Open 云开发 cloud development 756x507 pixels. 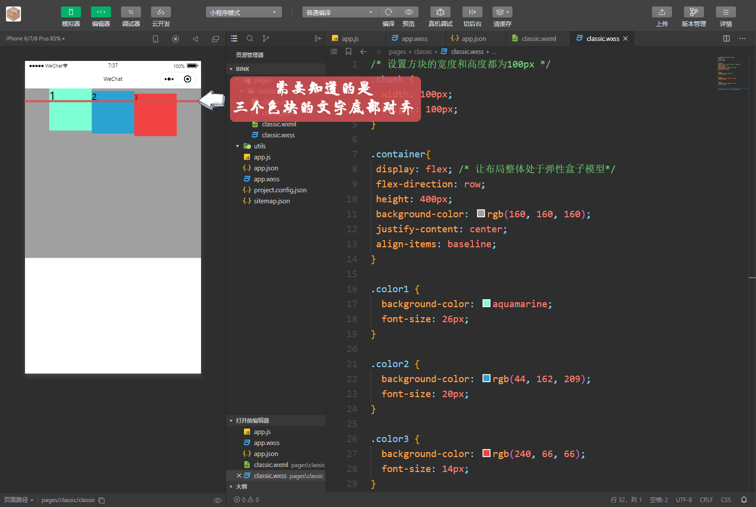click(x=161, y=12)
